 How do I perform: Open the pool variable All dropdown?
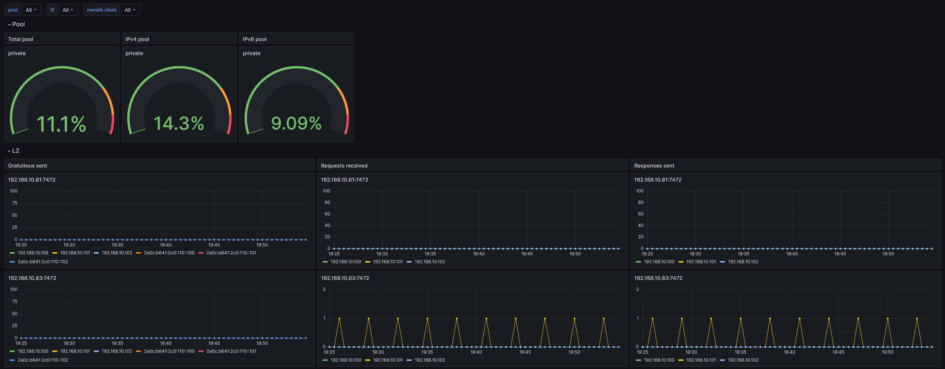point(31,10)
